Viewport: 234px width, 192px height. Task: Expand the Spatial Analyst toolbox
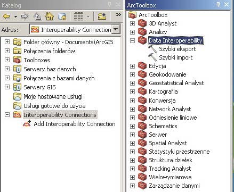(132, 143)
